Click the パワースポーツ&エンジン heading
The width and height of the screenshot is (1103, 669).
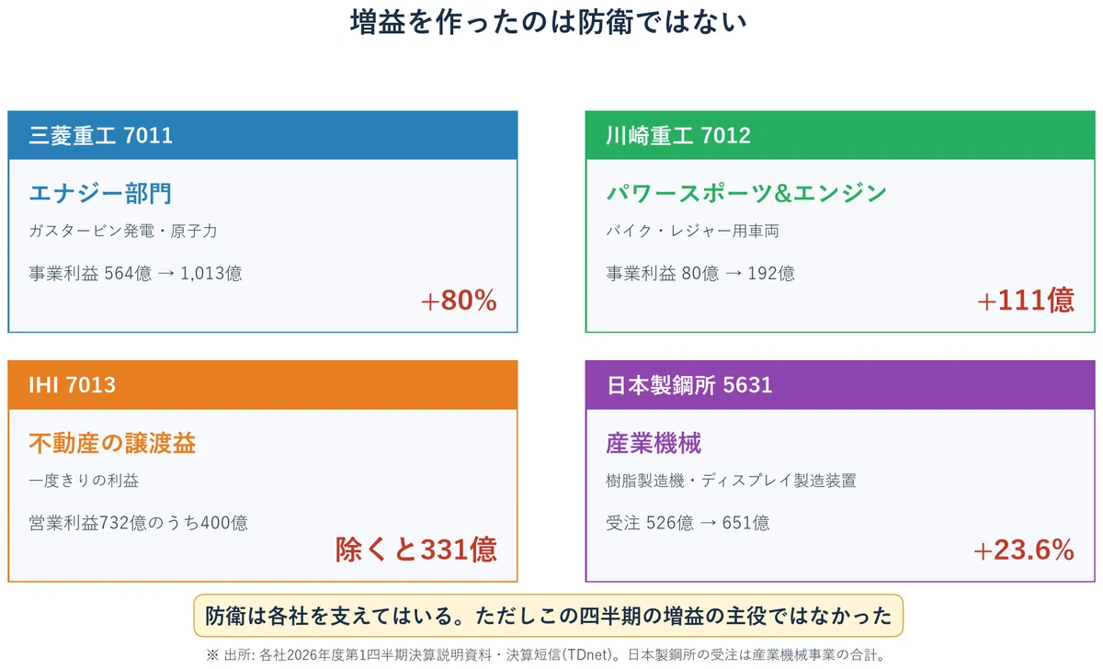(x=745, y=194)
